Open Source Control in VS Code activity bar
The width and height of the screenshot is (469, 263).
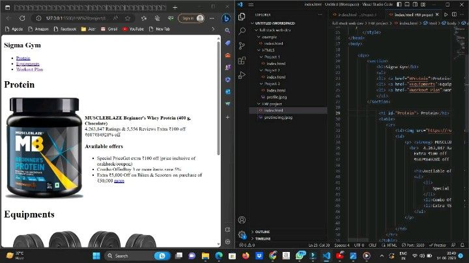coord(242,45)
